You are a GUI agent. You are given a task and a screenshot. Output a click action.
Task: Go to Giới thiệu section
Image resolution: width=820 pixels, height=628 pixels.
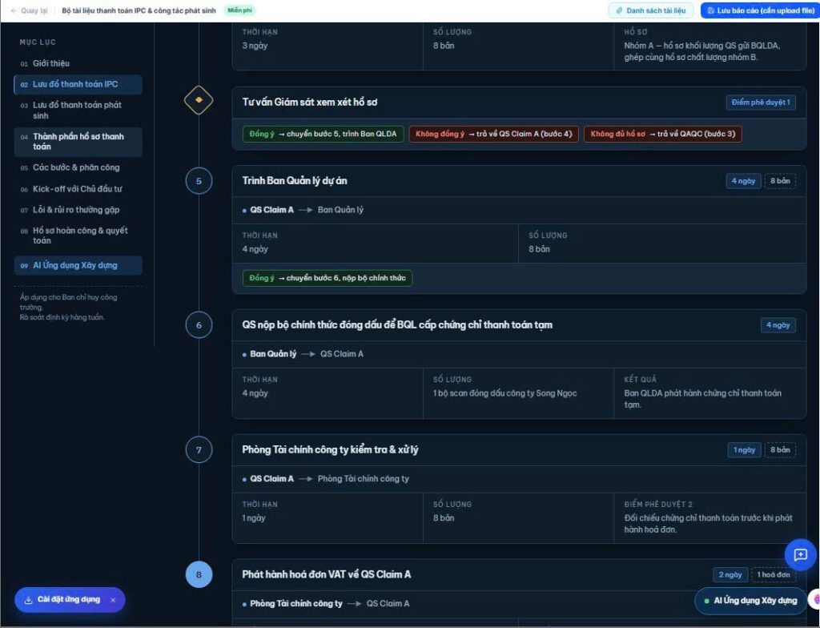tap(50, 63)
